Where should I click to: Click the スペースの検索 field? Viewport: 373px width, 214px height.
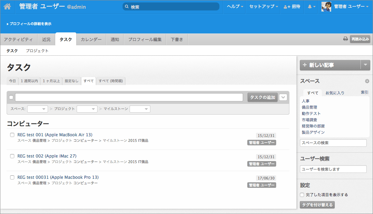coord(333,143)
